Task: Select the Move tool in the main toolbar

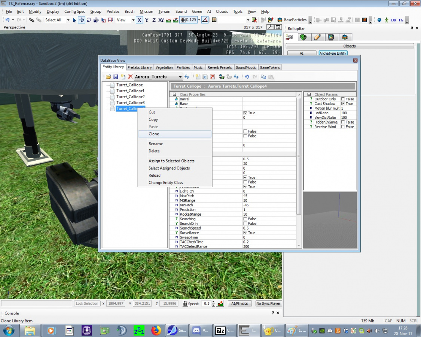Action: (x=81, y=20)
